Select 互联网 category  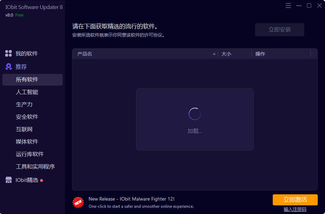tap(24, 129)
